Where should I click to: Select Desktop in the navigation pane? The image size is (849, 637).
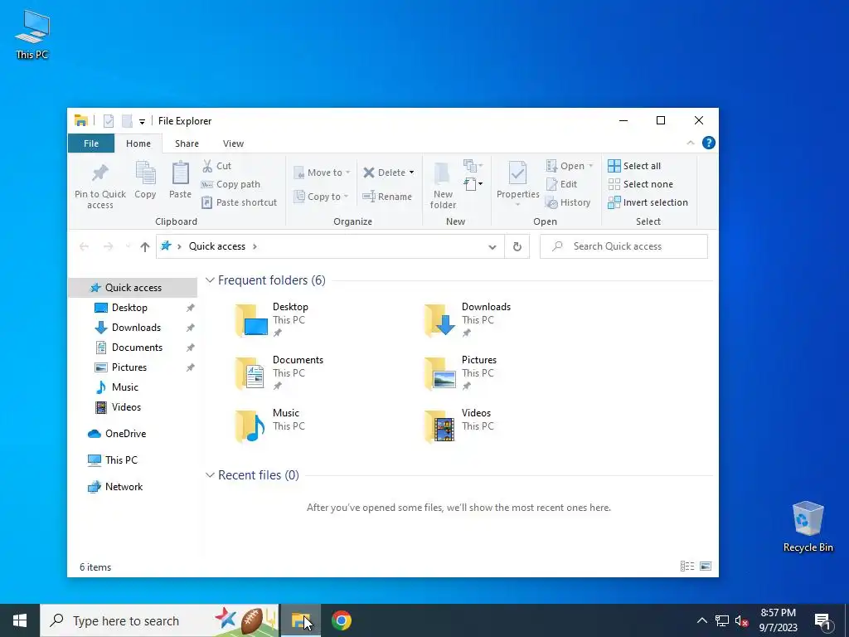point(129,308)
